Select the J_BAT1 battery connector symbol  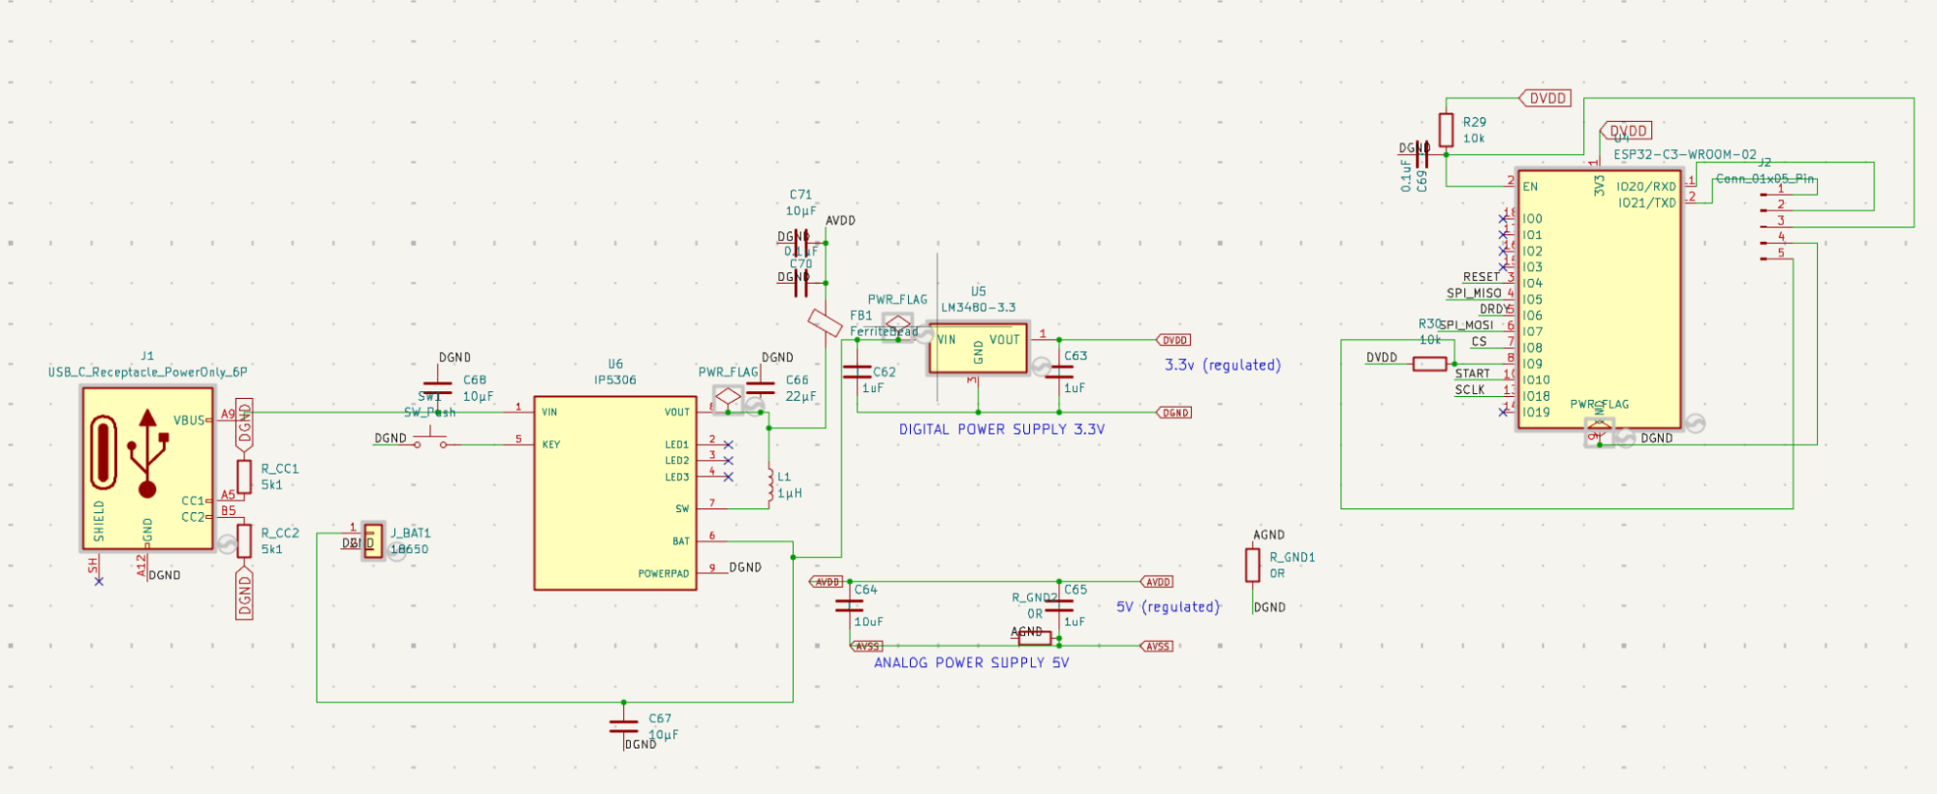[x=373, y=540]
